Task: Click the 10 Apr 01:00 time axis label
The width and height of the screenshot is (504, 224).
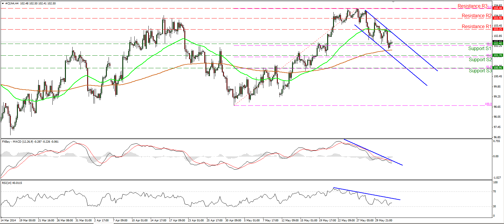Action: tap(140, 220)
